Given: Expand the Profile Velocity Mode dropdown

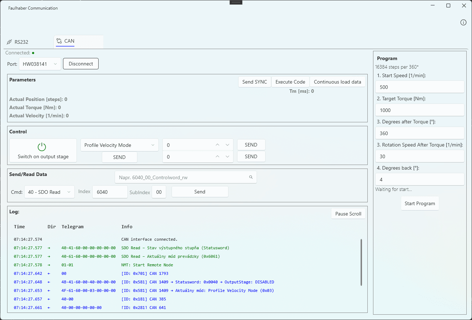Looking at the screenshot, I should [x=119, y=145].
